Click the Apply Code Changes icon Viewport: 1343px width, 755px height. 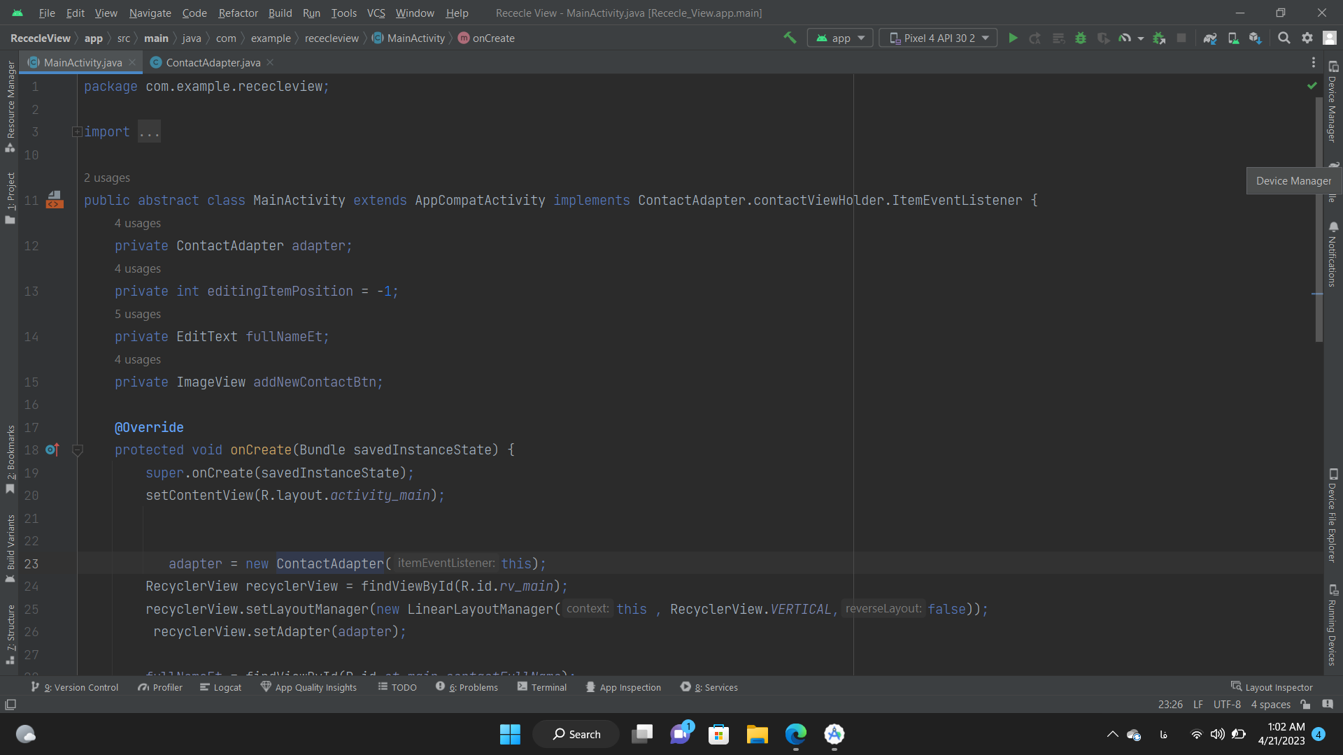pyautogui.click(x=1058, y=38)
